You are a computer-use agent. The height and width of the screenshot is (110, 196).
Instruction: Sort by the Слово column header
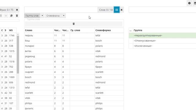coord(28,30)
